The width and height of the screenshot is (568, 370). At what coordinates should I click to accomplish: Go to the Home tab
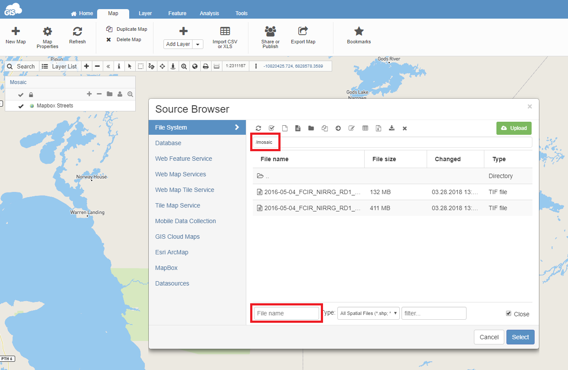click(82, 13)
